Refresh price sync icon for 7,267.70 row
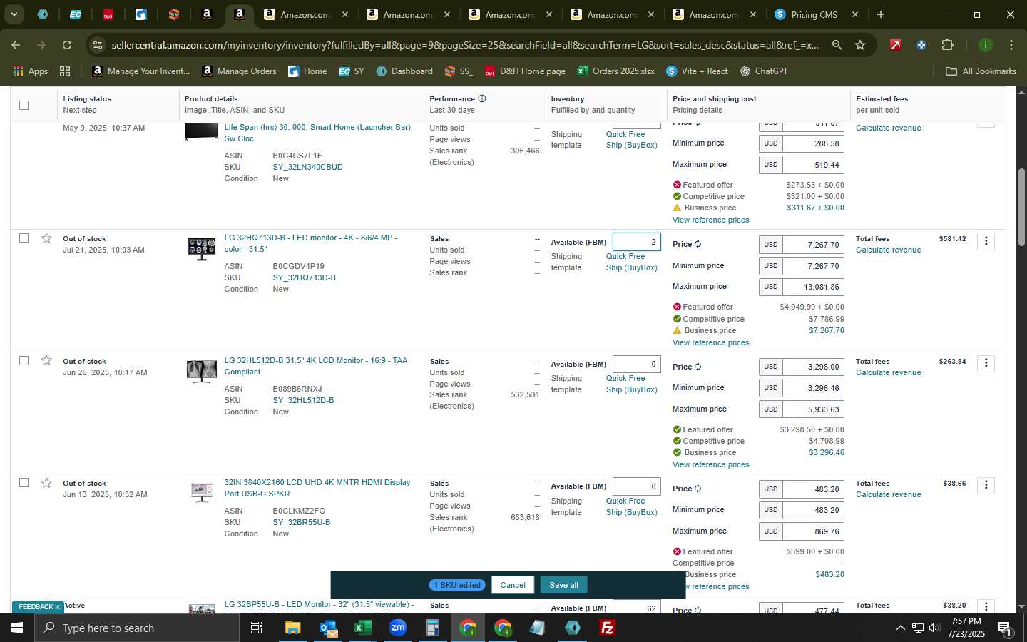 [x=698, y=244]
